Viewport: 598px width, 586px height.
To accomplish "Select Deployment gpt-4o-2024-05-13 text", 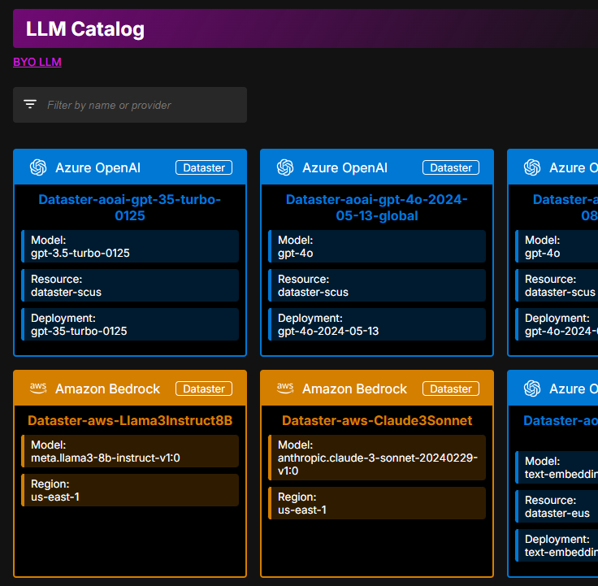I will (377, 324).
